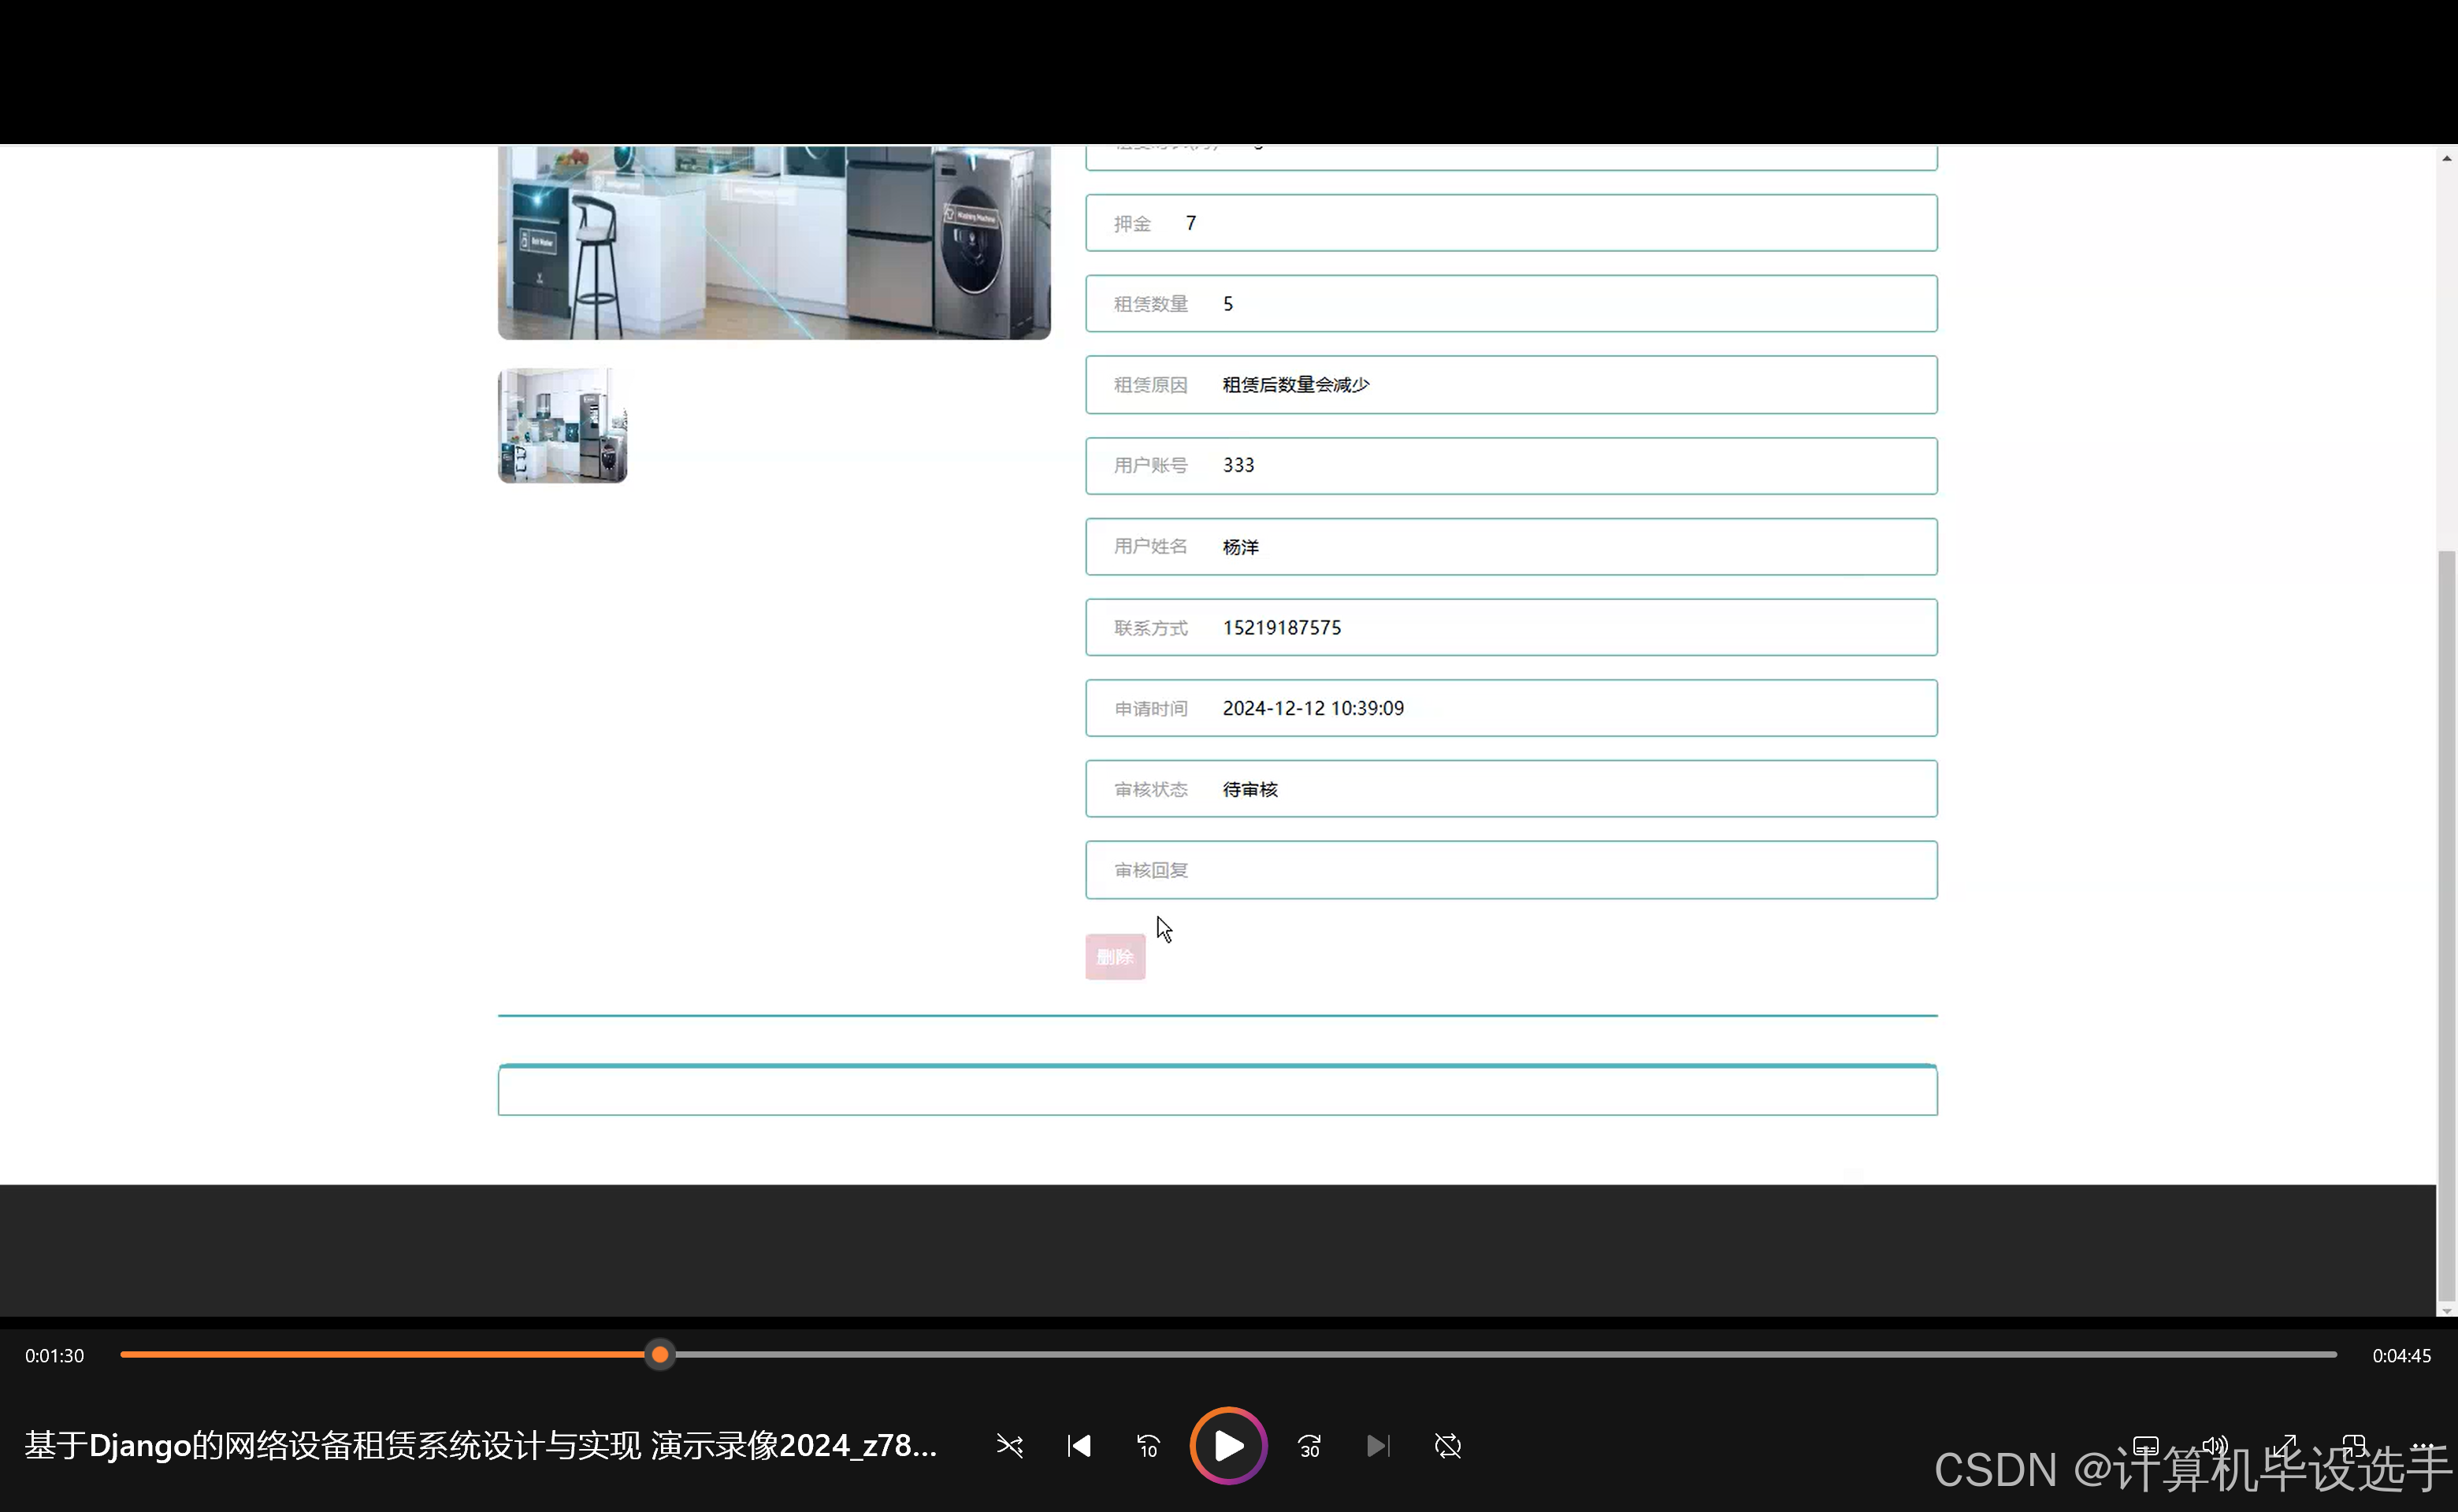Viewport: 2458px width, 1512px height.
Task: Go to the previous track
Action: click(x=1079, y=1446)
